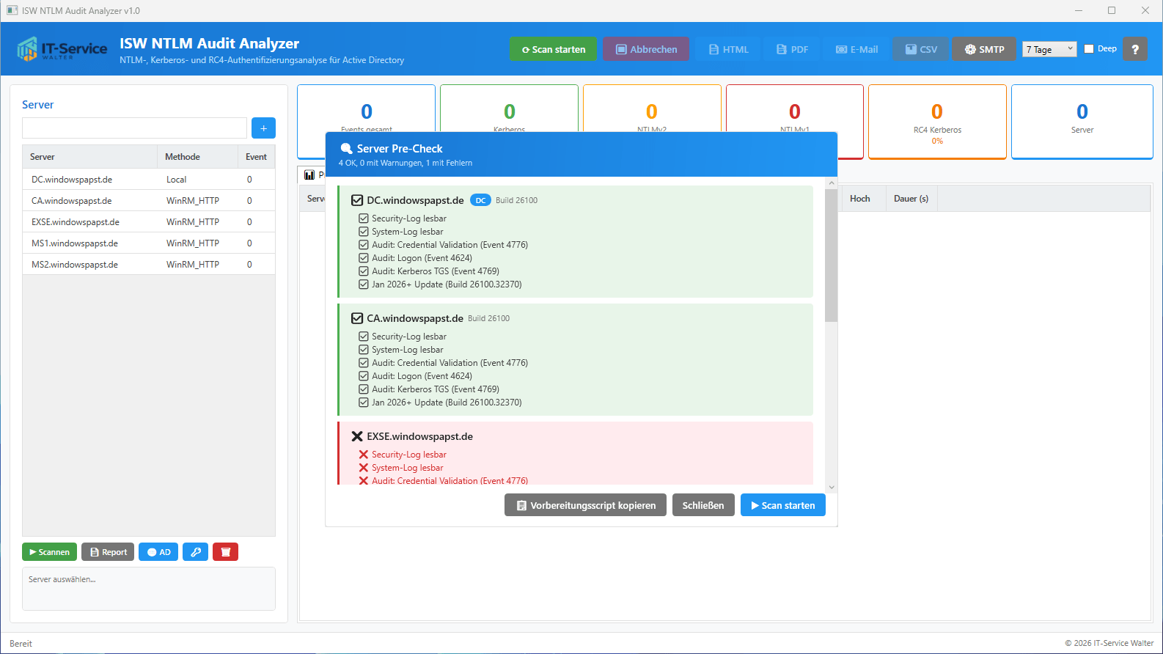This screenshot has height=654, width=1163.
Task: Open the help question mark button
Action: point(1135,49)
